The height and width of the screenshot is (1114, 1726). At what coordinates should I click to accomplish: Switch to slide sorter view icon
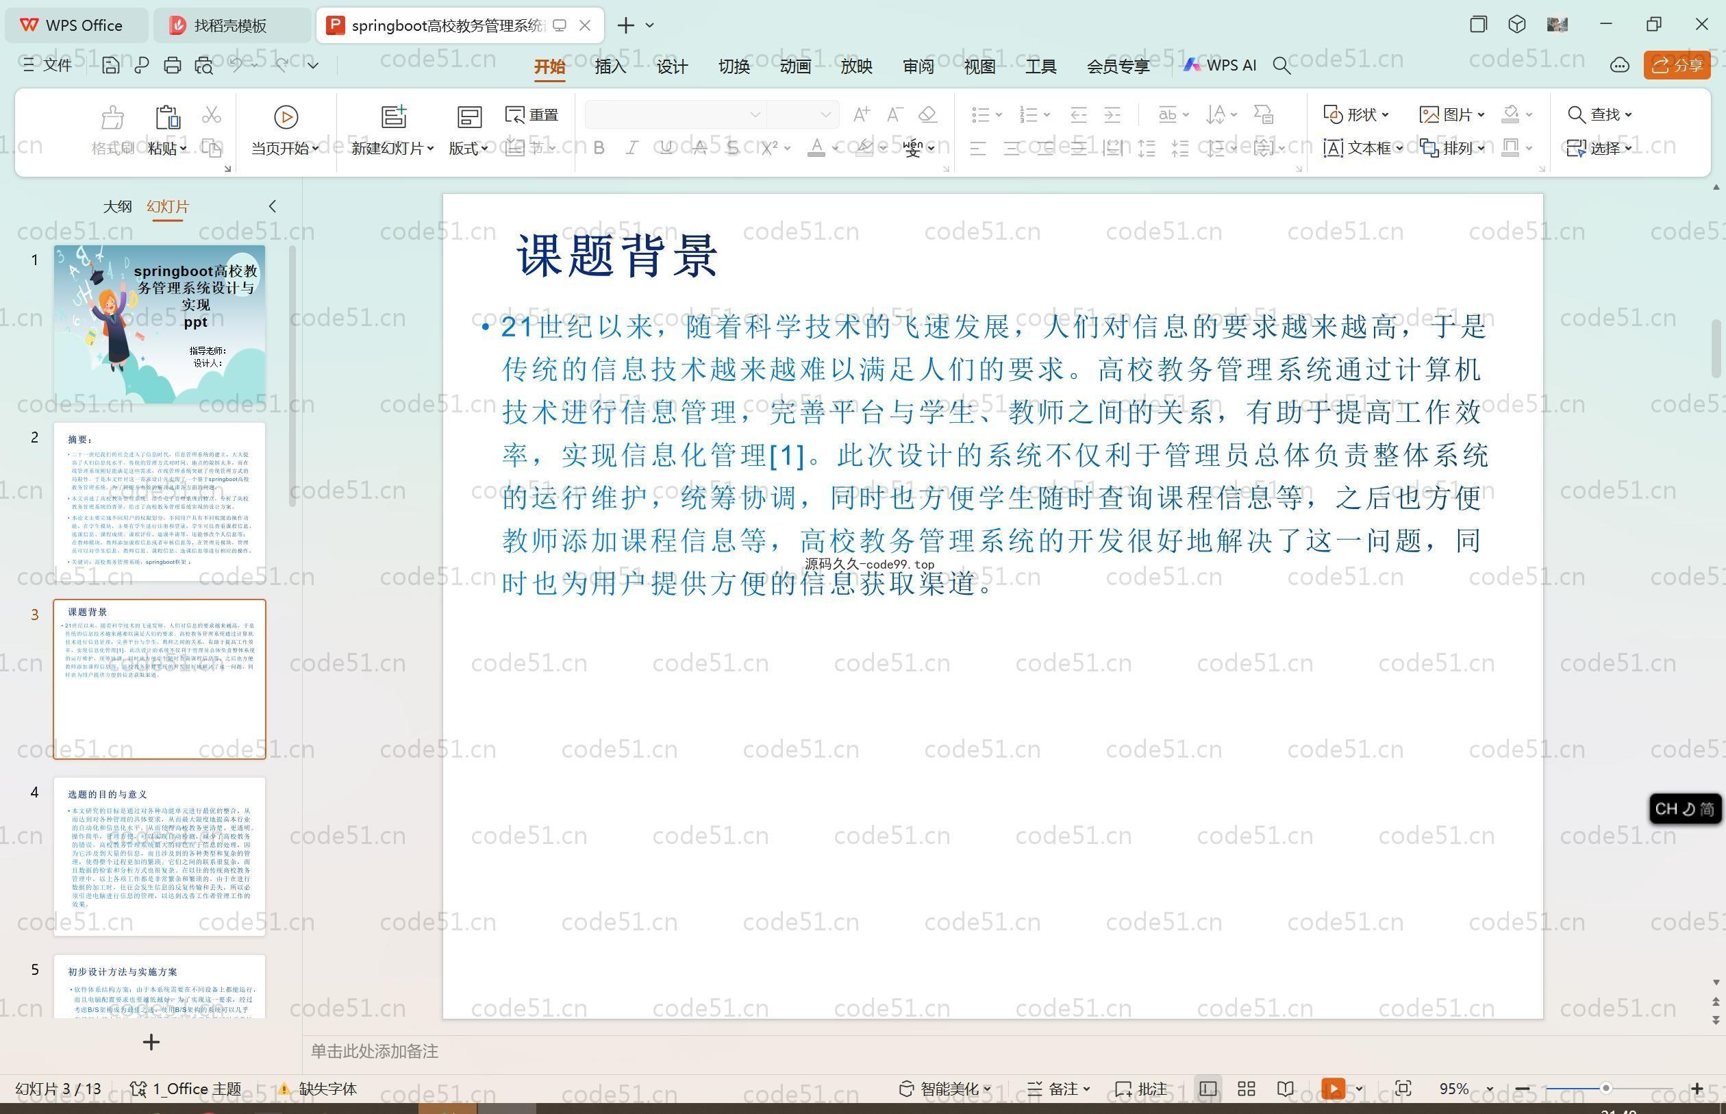[1246, 1089]
